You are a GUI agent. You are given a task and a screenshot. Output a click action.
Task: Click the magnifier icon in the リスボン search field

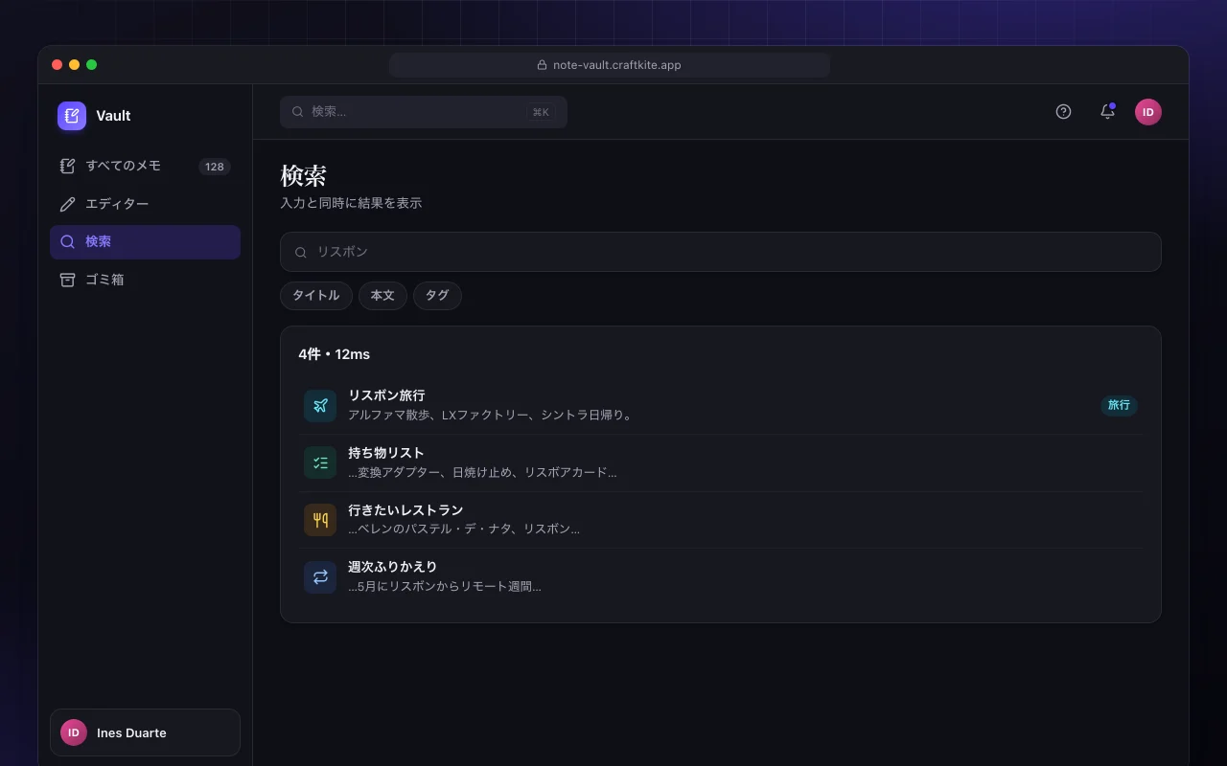(x=301, y=252)
